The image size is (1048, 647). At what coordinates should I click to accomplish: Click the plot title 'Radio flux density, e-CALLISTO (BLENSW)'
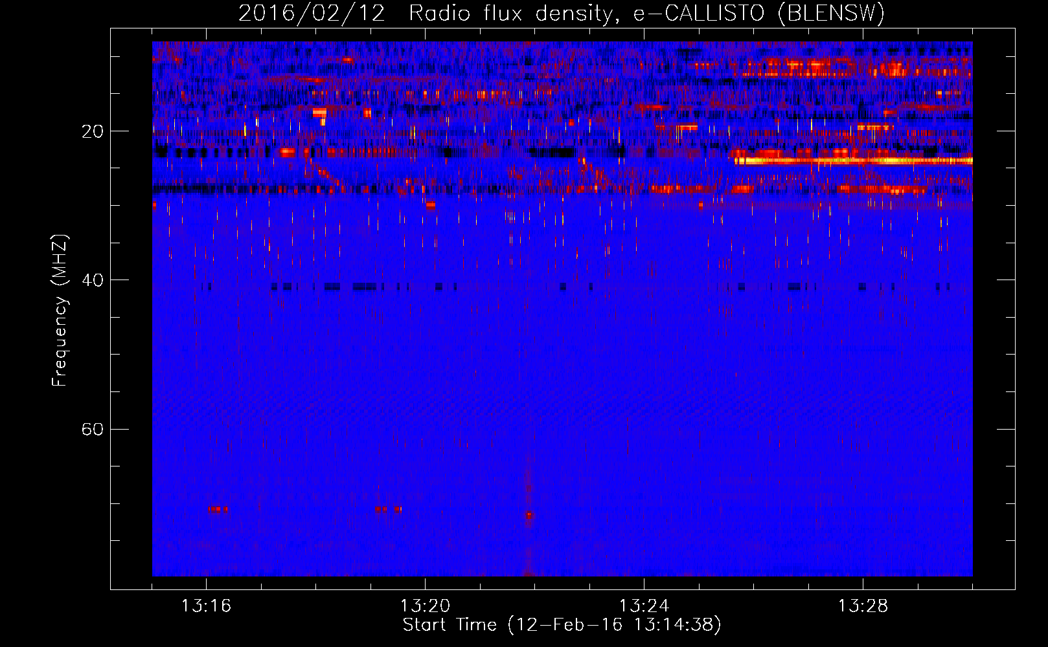pos(646,14)
